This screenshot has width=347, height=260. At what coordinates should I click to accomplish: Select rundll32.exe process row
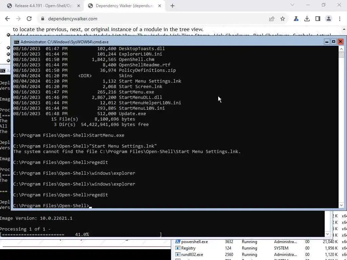[259, 255]
